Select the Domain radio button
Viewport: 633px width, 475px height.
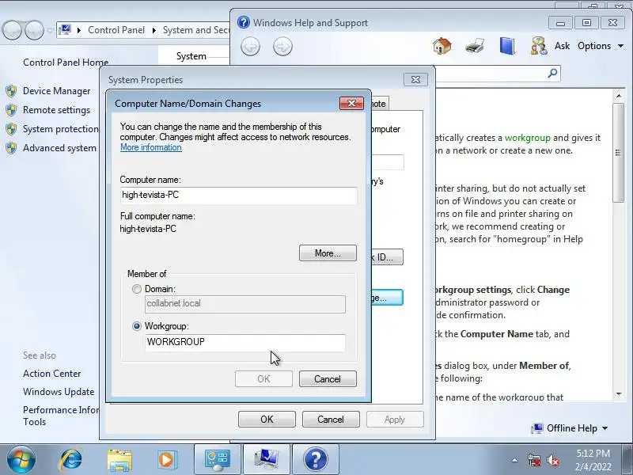click(x=137, y=289)
